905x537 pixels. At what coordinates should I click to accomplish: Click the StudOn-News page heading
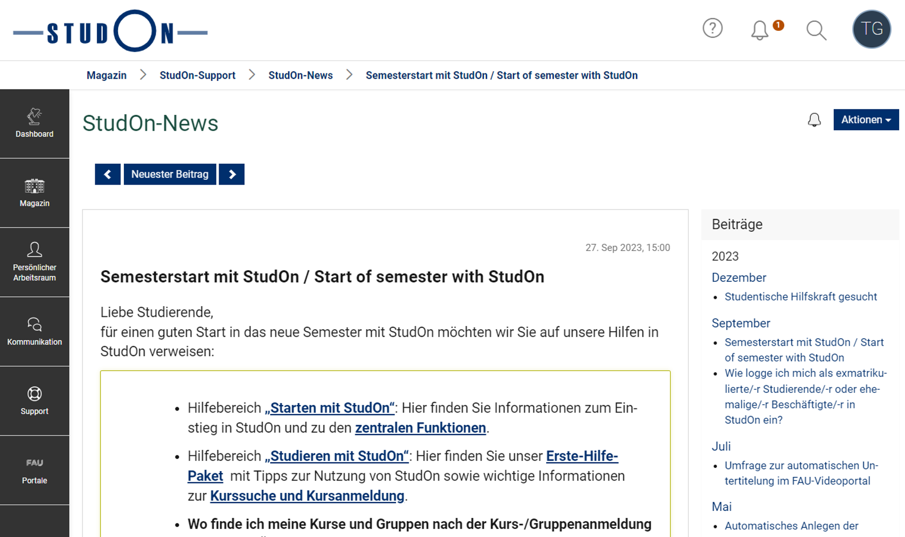click(x=150, y=123)
